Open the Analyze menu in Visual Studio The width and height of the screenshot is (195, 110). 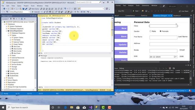(x=131, y=5)
